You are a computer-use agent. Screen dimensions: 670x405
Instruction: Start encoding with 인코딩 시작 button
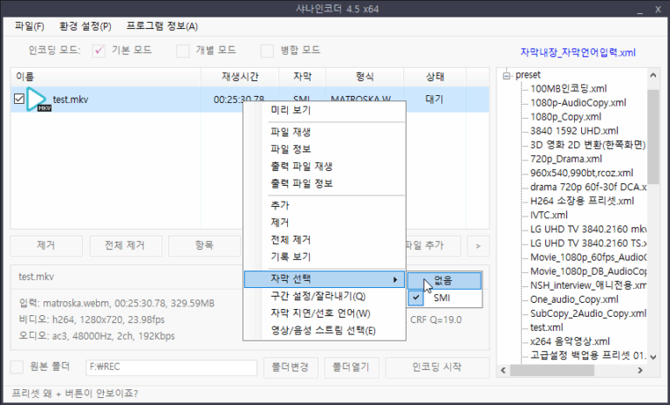[x=437, y=367]
